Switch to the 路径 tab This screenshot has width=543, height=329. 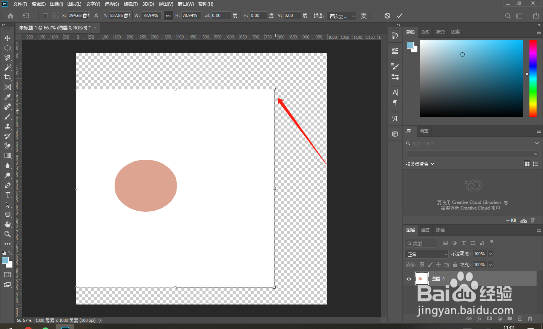(x=440, y=230)
